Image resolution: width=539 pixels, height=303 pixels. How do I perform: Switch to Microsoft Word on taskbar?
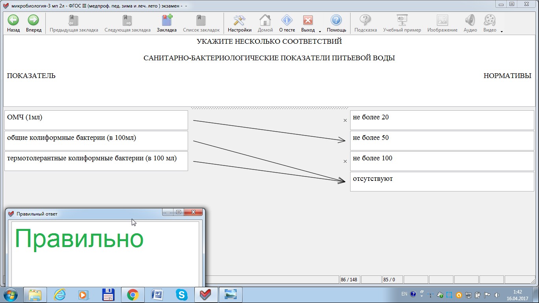click(x=157, y=295)
